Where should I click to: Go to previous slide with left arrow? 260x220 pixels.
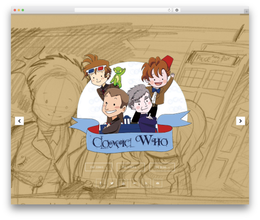[x=19, y=121]
